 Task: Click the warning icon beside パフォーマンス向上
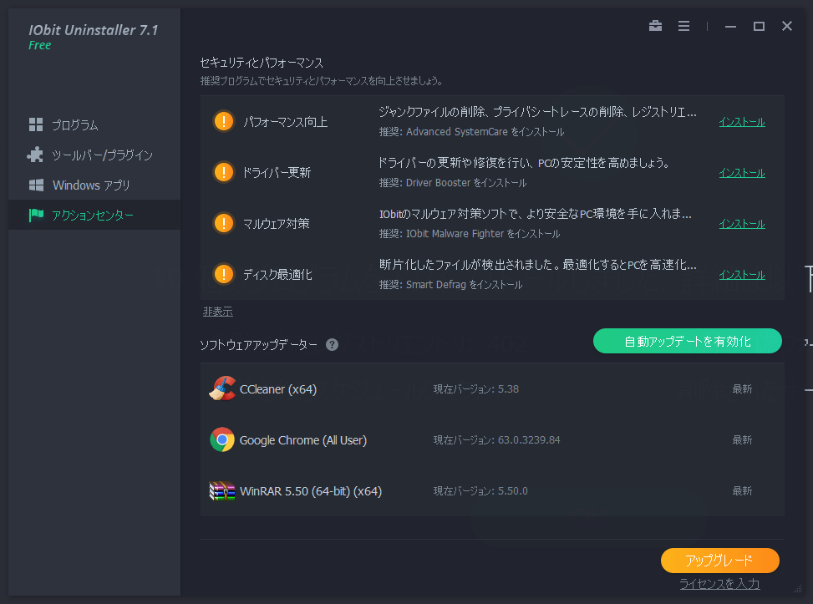[x=224, y=121]
